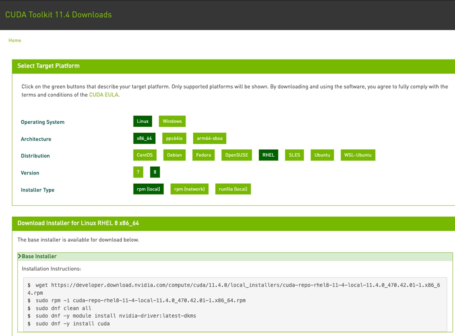Viewport: 455px width, 336px height.
Task: Choose rpm (local) installer type
Action: tap(148, 189)
